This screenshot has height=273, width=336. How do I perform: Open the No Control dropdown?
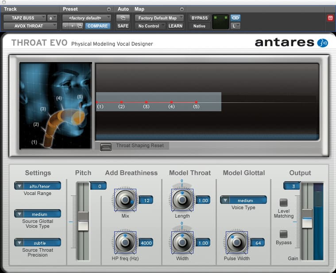(150, 26)
